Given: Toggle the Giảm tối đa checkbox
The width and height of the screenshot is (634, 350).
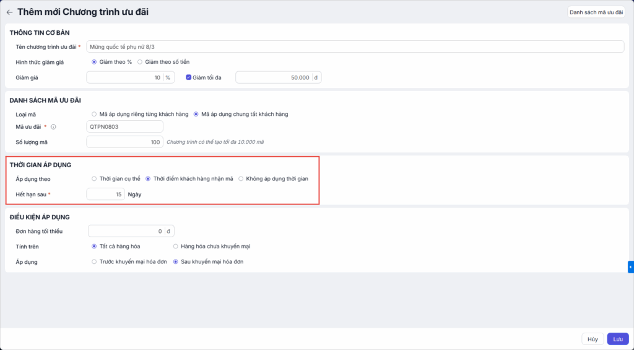Looking at the screenshot, I should (x=189, y=77).
